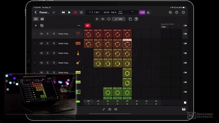
Task: Go back using the chevron beside Power...
Action: tap(36, 12)
